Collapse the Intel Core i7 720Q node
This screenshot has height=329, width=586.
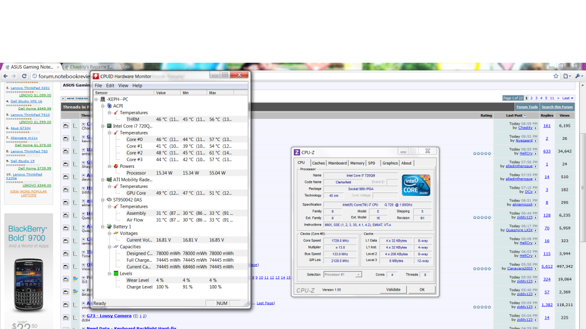point(103,126)
